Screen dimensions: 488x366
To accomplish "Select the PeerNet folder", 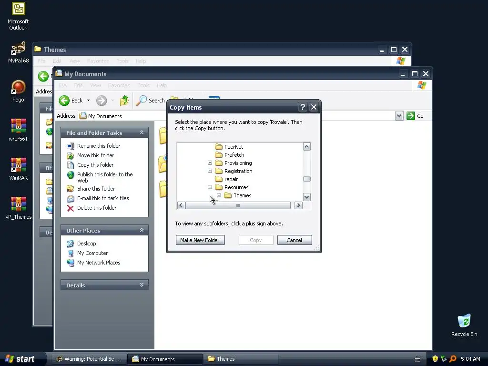I will pyautogui.click(x=229, y=147).
